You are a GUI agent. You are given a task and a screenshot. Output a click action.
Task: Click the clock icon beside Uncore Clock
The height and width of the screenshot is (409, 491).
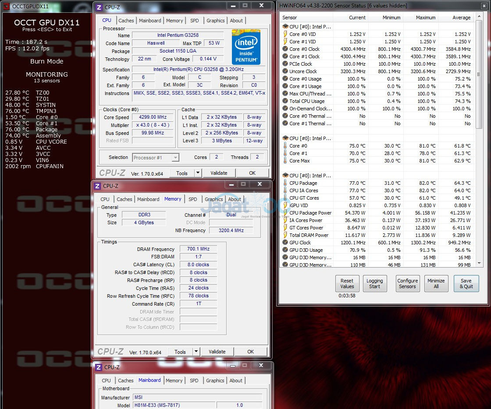point(285,71)
